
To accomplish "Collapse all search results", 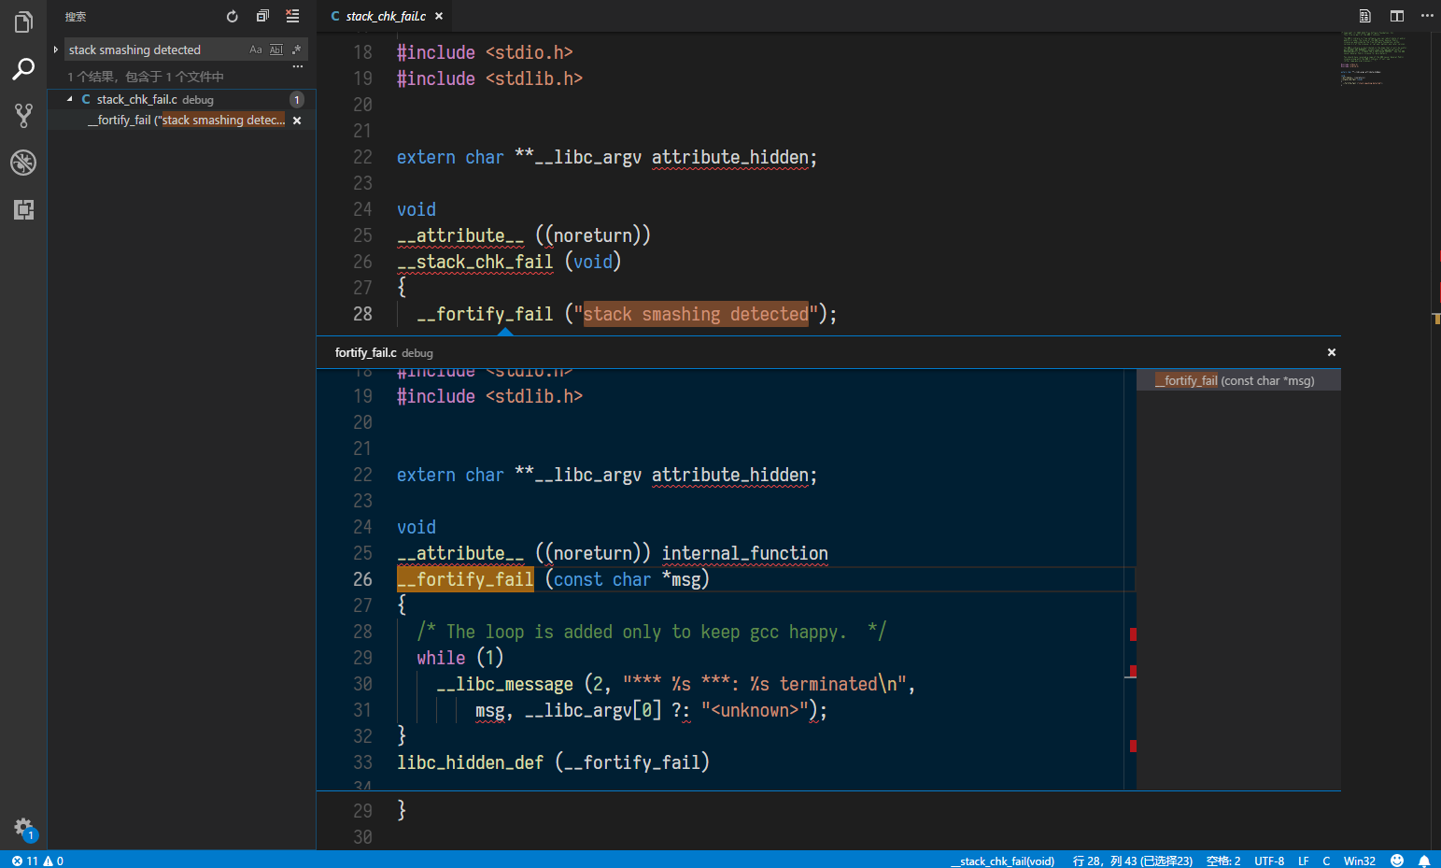I will (262, 16).
